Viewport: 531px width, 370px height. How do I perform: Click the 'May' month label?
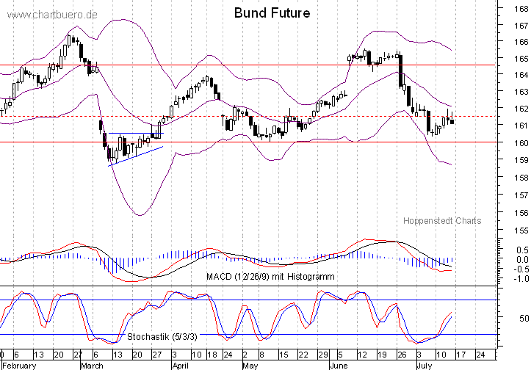coord(250,366)
